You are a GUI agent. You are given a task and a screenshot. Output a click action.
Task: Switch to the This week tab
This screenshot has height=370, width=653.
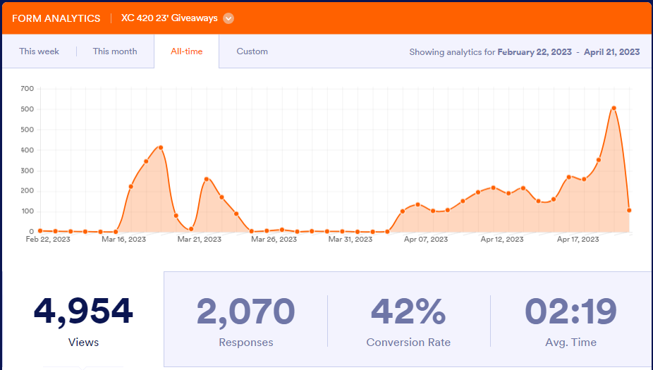(x=39, y=51)
